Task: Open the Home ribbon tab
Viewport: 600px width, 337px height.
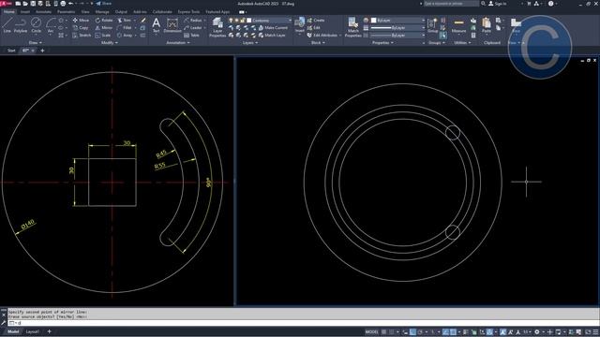Action: [8, 12]
